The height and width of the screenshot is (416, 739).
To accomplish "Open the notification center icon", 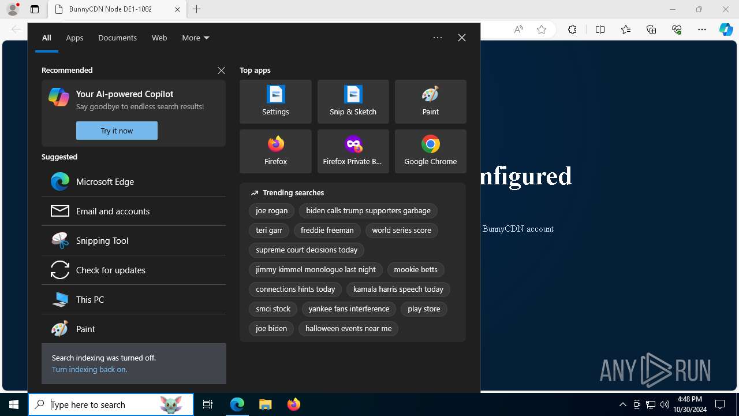I will click(720, 404).
